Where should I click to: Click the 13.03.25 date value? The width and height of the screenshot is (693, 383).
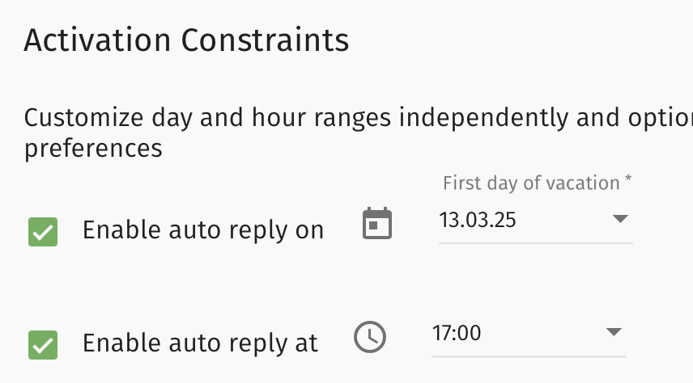(478, 219)
